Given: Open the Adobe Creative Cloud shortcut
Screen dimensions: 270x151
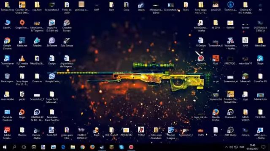Looking at the screenshot, I should [7, 133].
